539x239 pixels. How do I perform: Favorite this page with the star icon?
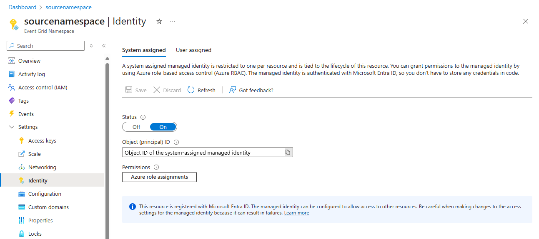[x=159, y=21]
